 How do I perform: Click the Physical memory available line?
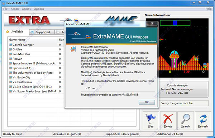pos(110,95)
